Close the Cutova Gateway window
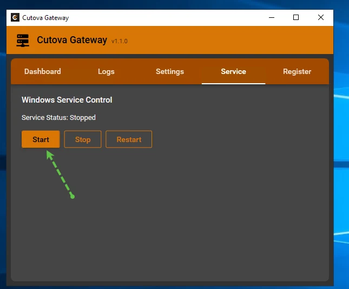This screenshot has width=349, height=289. (321, 17)
